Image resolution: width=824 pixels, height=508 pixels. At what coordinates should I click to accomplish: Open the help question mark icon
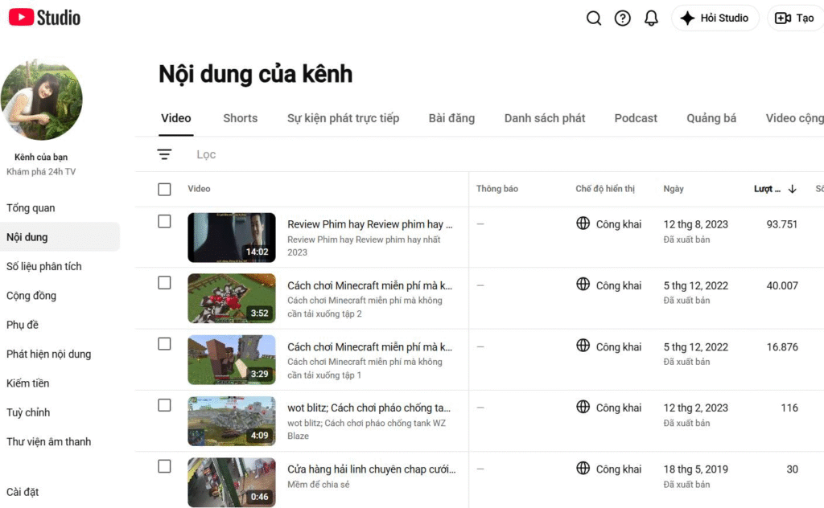(x=623, y=18)
